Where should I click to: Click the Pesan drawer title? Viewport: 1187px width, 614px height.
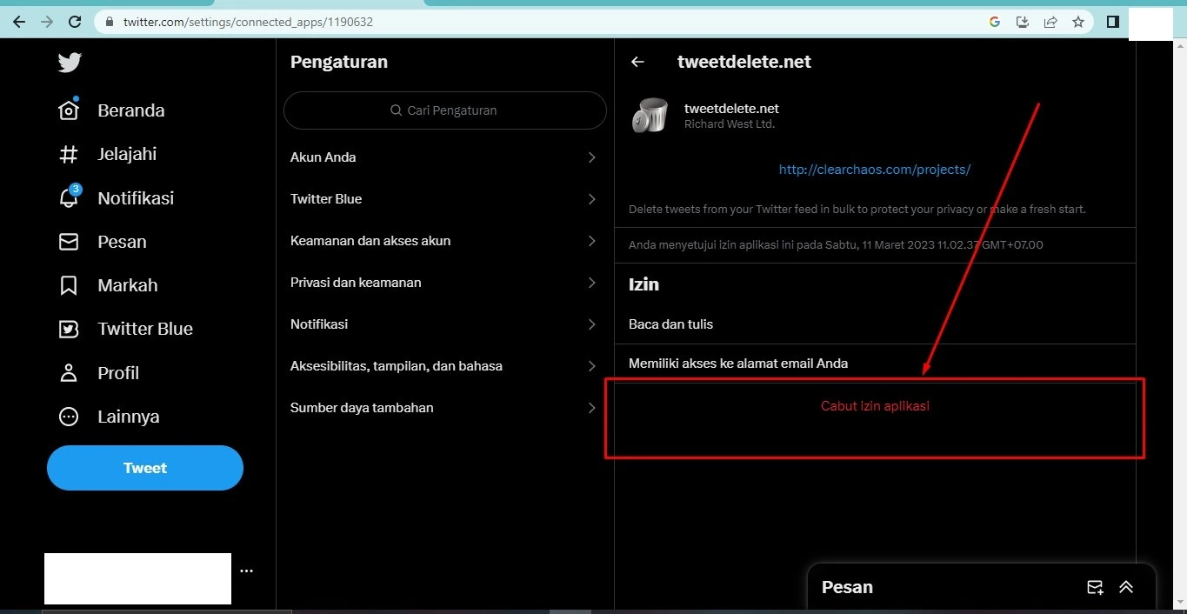(x=847, y=587)
